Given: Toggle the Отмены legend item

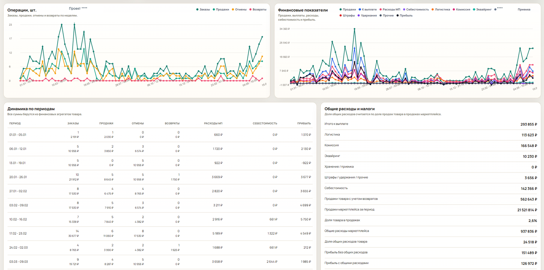Looking at the screenshot, I should point(239,9).
